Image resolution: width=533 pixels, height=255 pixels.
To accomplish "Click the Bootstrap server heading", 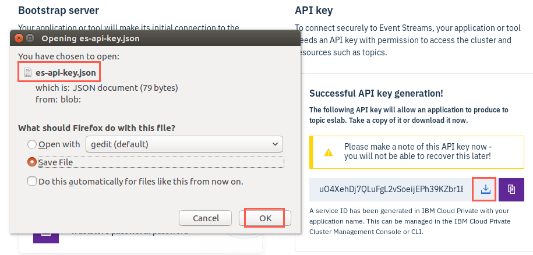I will point(58,10).
